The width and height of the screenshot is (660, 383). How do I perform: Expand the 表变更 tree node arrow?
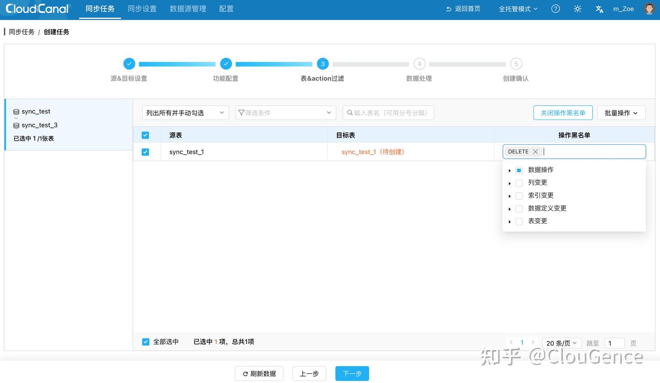(x=510, y=222)
